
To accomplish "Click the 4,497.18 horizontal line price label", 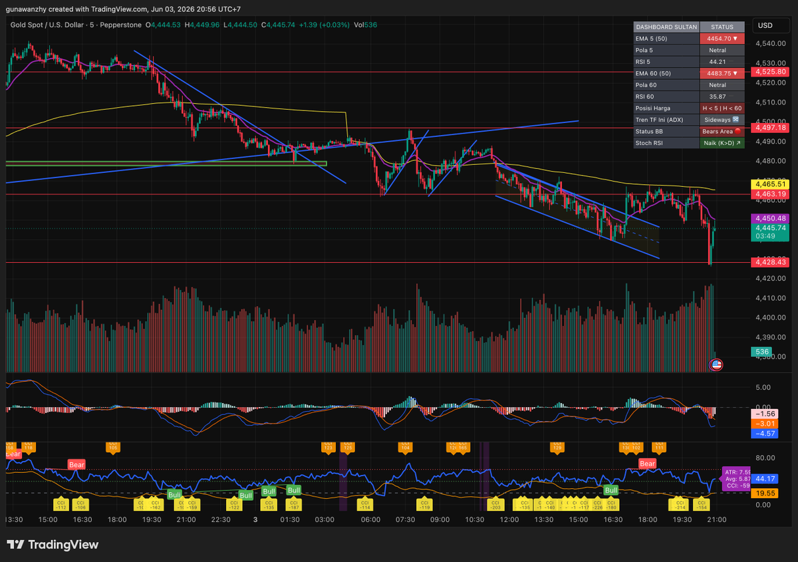I will (769, 127).
